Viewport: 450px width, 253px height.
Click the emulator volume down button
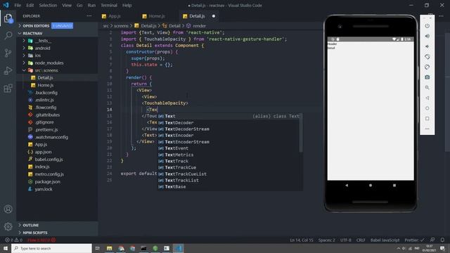(427, 46)
